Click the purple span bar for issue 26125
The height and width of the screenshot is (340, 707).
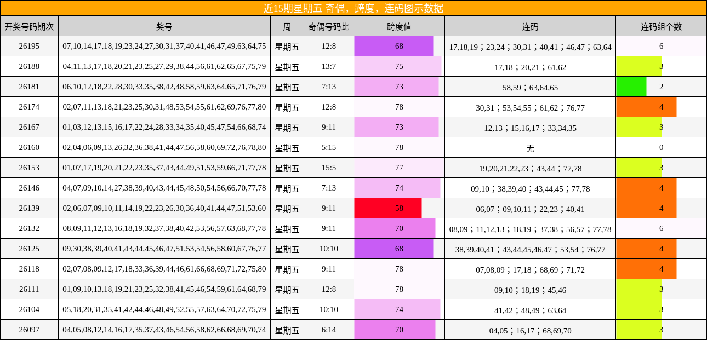[394, 249]
